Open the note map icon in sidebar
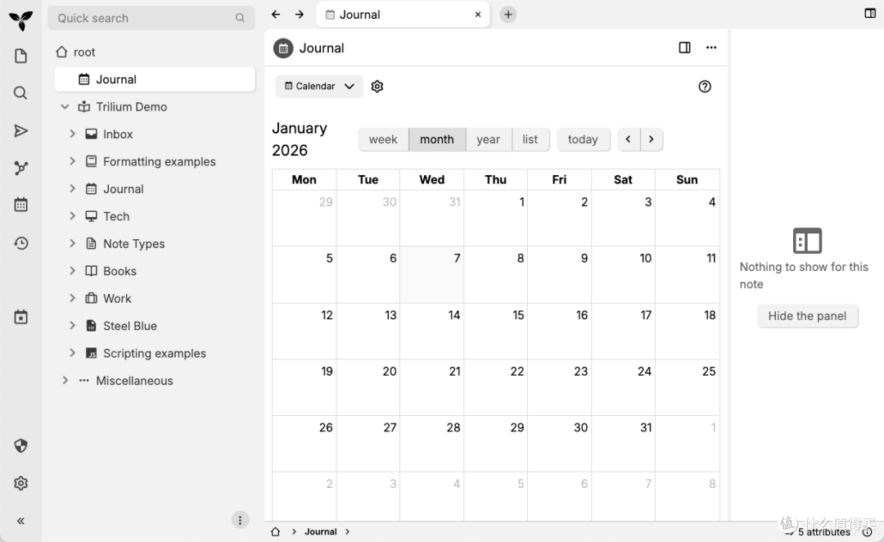Viewport: 884px width, 542px height. (20, 168)
